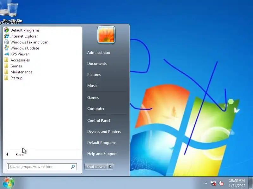The height and width of the screenshot is (189, 253).
Task: Click the Default Programs icon in programs list
Action: pyautogui.click(x=6, y=30)
